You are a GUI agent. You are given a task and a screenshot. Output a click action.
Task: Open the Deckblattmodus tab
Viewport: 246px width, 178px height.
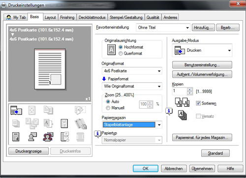point(92,17)
